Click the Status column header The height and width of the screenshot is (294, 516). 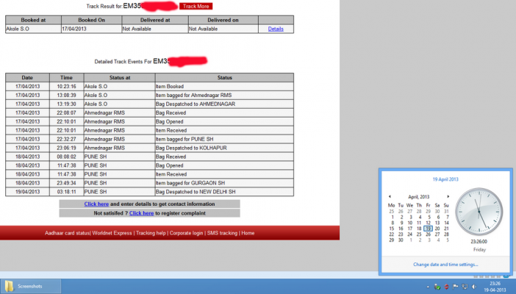click(224, 78)
